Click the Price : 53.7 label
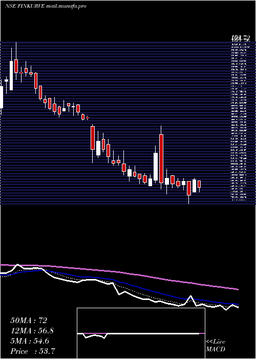This screenshot has width=256, height=359. (33, 351)
